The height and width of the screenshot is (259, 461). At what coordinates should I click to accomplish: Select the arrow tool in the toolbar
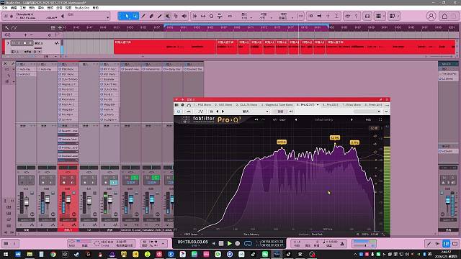[x=127, y=16]
